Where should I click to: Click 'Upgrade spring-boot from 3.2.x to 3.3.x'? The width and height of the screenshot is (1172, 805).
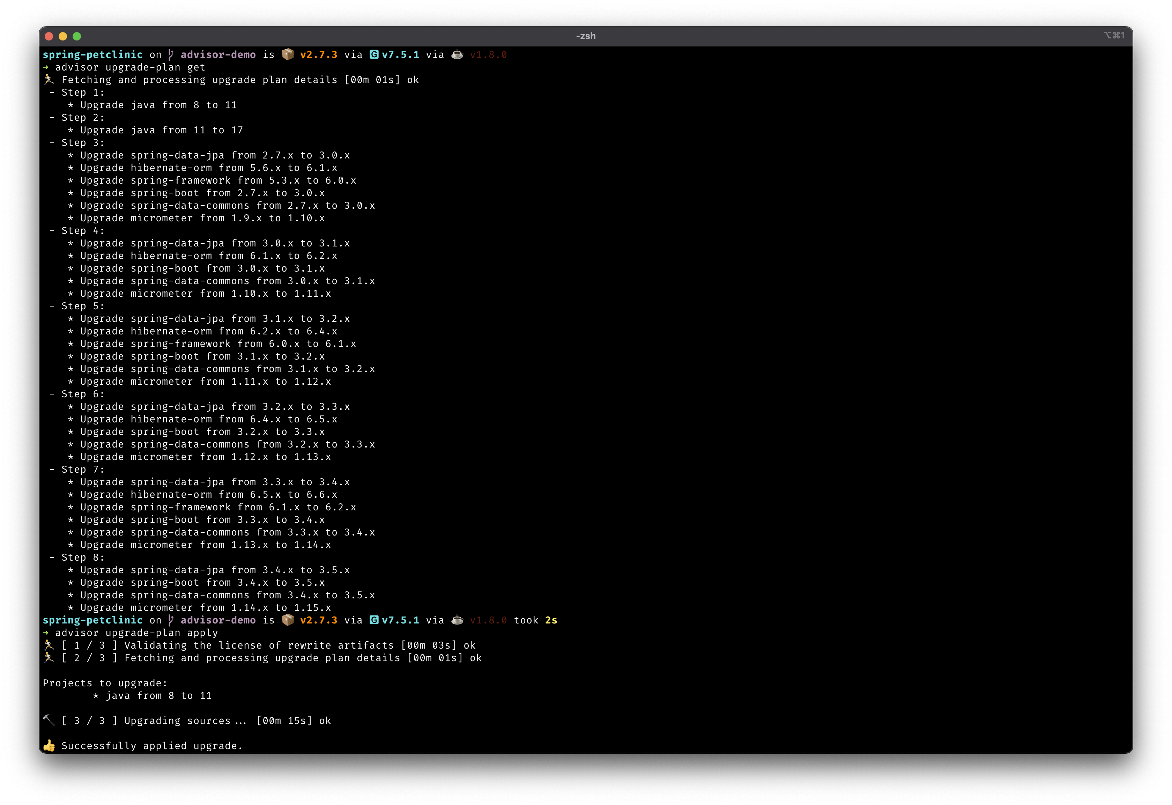[x=202, y=432]
